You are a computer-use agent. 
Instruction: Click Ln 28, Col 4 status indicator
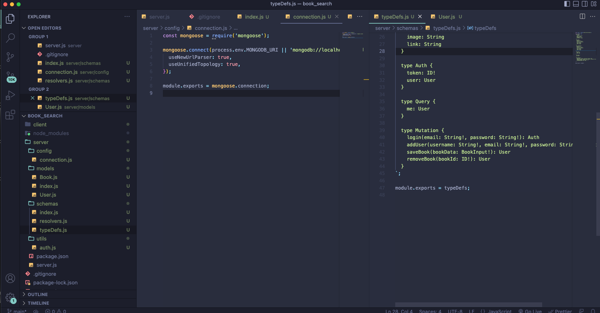[399, 311]
